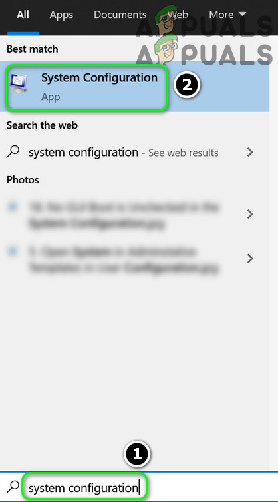Switch to the Apps tab
This screenshot has width=278, height=502.
pos(61,15)
